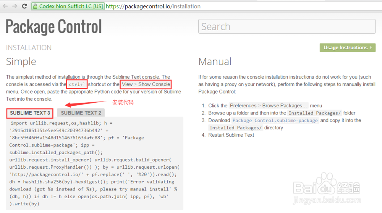Click the INSTALLATION heading
Image resolution: width=382 pixels, height=213 pixels.
click(x=29, y=47)
